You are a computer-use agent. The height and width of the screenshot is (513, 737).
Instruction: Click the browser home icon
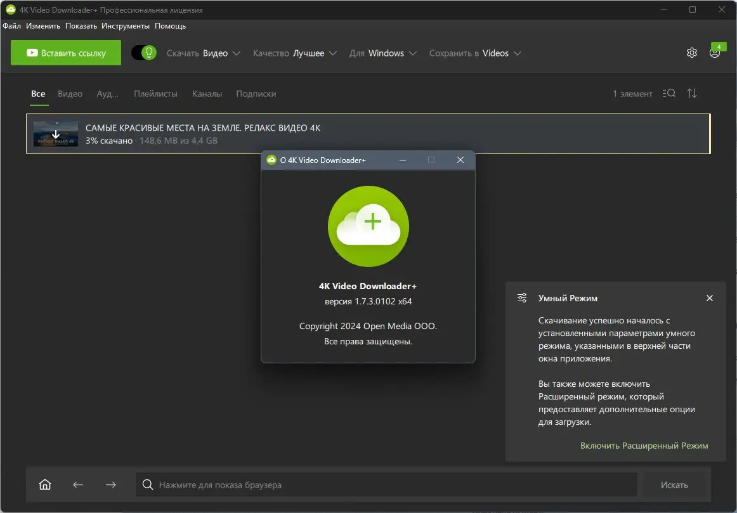point(45,484)
